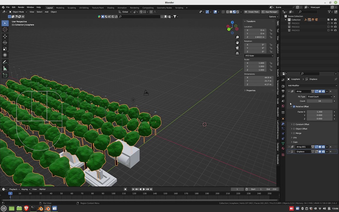Switch to the Sculpting workspace tab
This screenshot has height=212, width=339.
[72, 8]
